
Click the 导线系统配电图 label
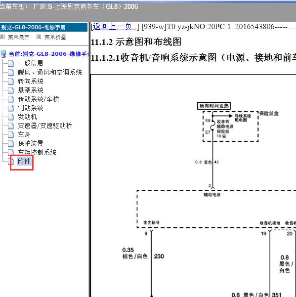(x=243, y=118)
